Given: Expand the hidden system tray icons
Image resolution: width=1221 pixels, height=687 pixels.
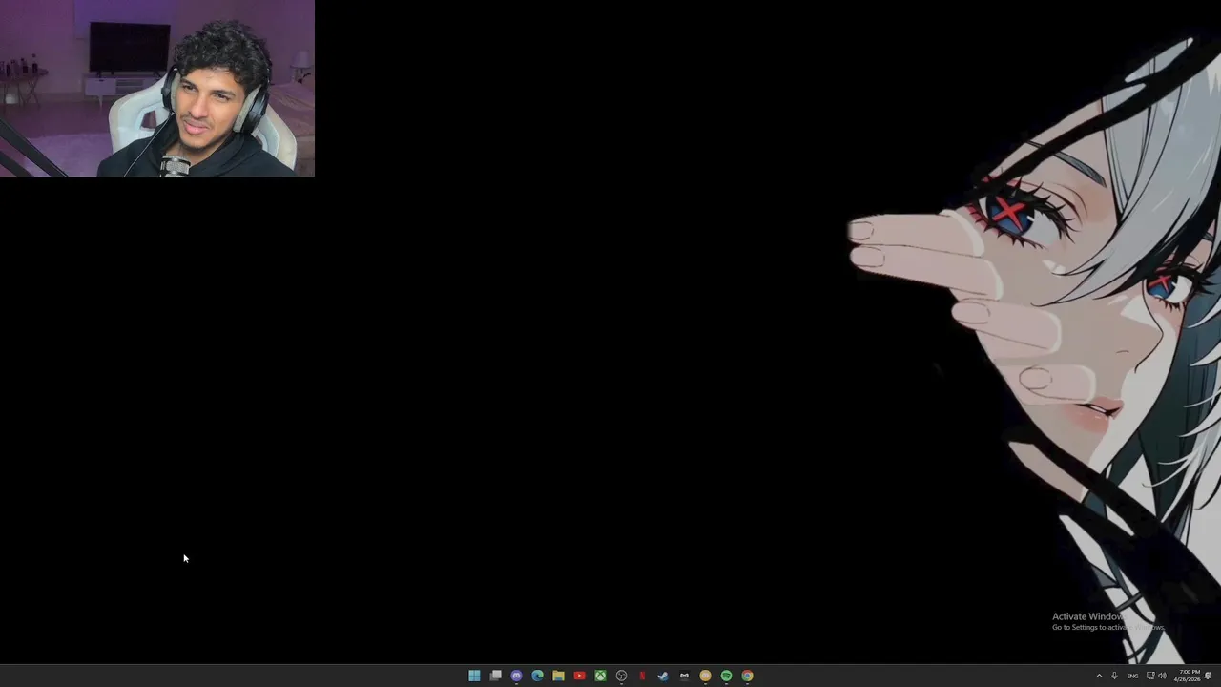Looking at the screenshot, I should (1099, 676).
